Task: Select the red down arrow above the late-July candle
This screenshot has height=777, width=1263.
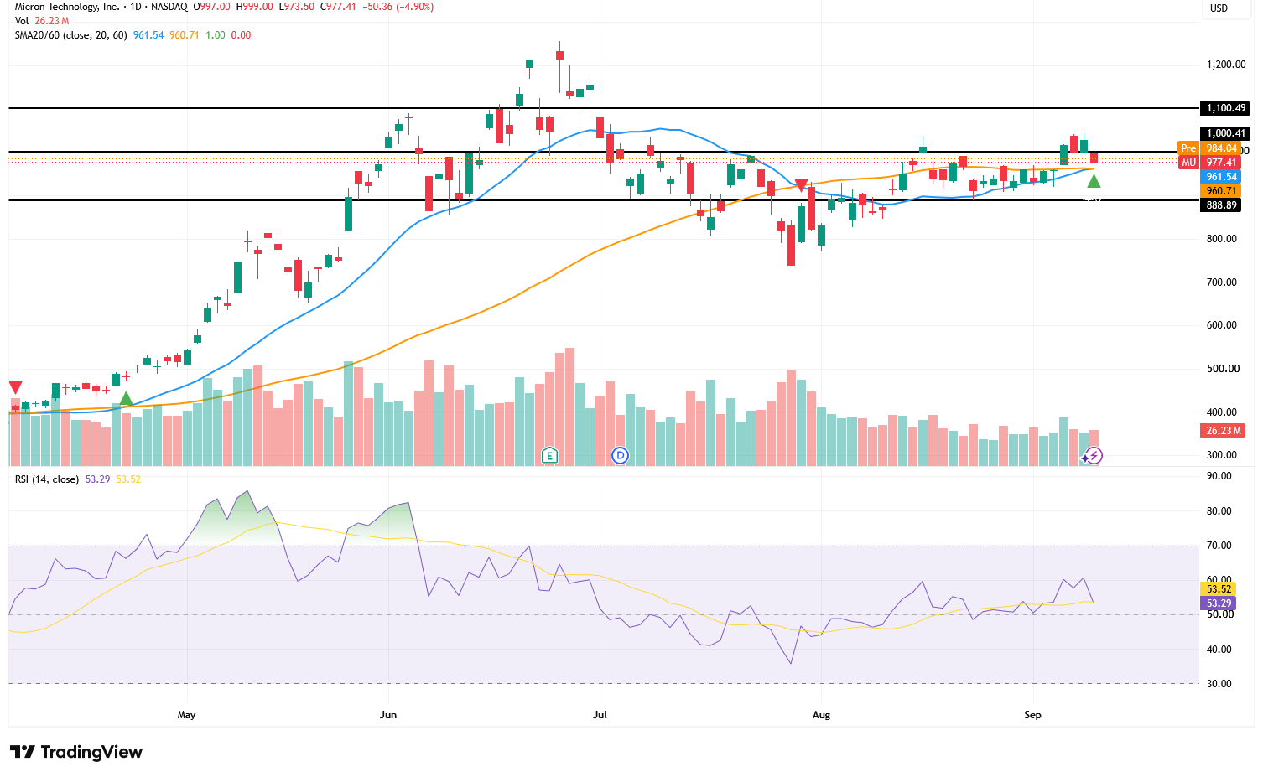Action: 801,184
